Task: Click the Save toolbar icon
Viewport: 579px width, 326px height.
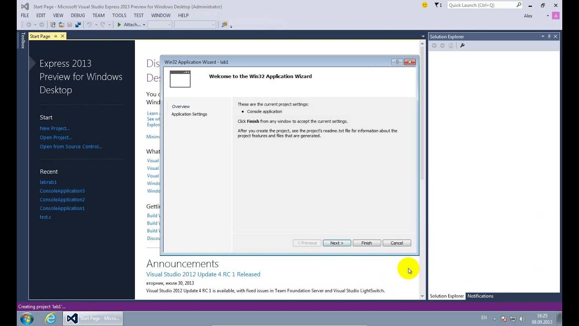Action: (x=70, y=24)
